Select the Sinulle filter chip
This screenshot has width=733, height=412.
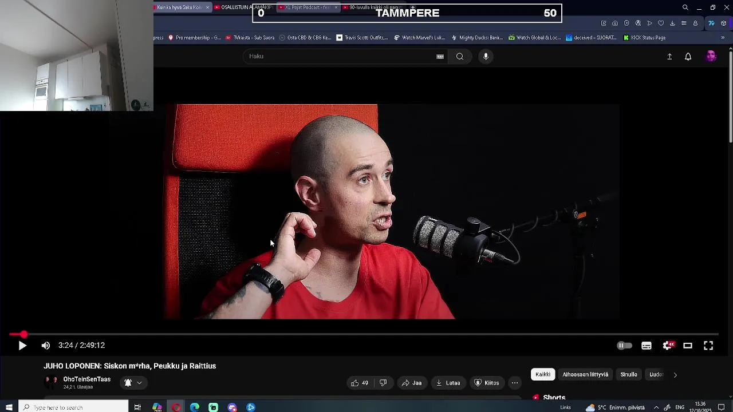coord(629,375)
